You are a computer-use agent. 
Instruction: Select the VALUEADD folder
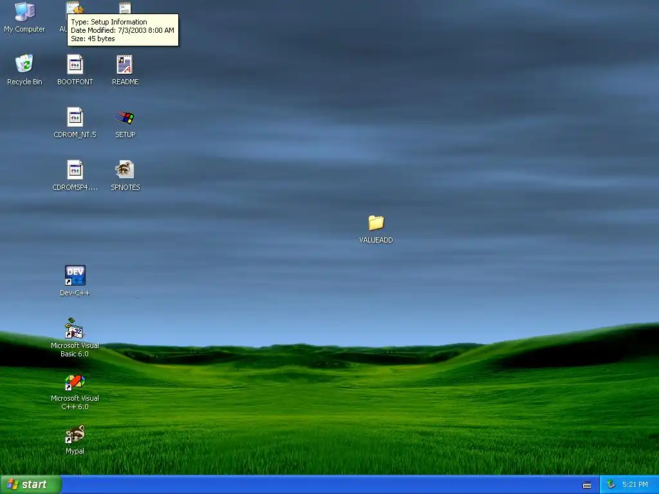(x=376, y=223)
